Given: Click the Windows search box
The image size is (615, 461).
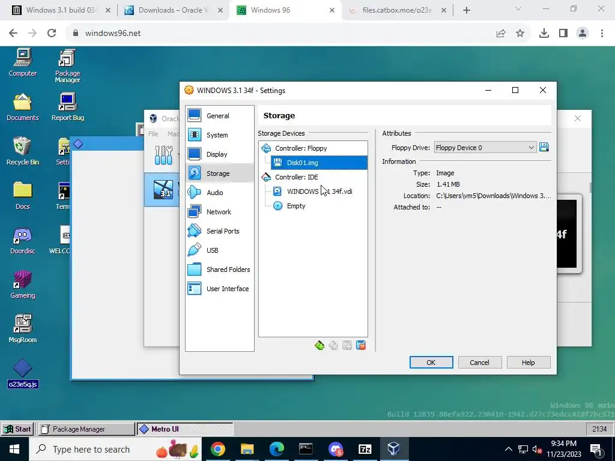Looking at the screenshot, I should pyautogui.click(x=115, y=449).
